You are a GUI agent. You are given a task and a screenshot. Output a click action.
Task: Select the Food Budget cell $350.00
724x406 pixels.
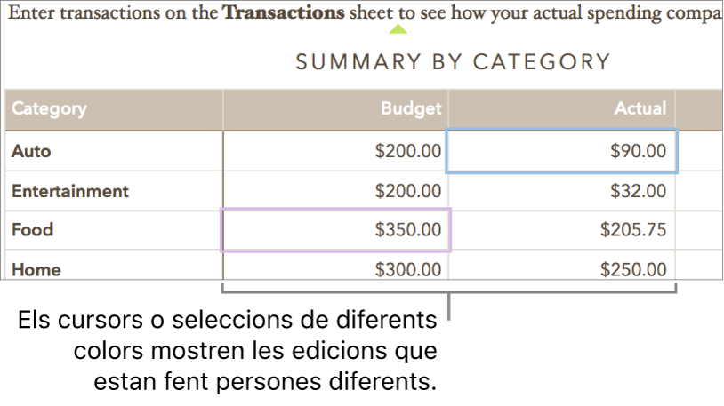(336, 230)
